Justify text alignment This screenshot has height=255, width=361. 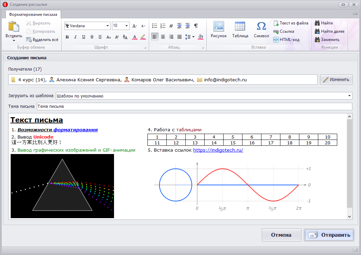pos(179,37)
